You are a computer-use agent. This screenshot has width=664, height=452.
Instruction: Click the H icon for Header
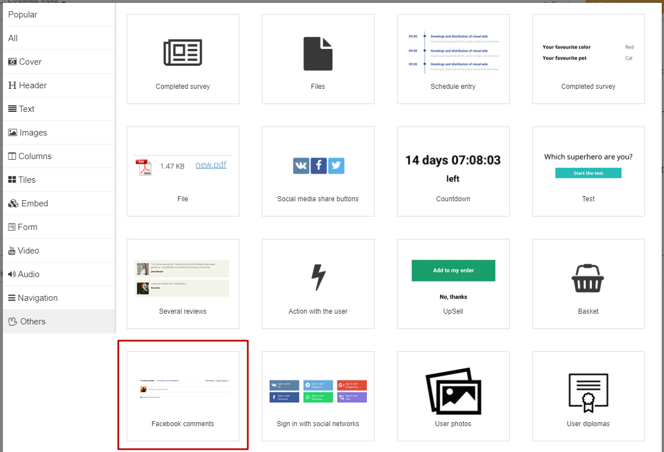click(12, 85)
